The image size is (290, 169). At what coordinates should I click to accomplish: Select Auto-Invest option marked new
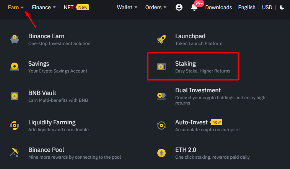tap(191, 122)
